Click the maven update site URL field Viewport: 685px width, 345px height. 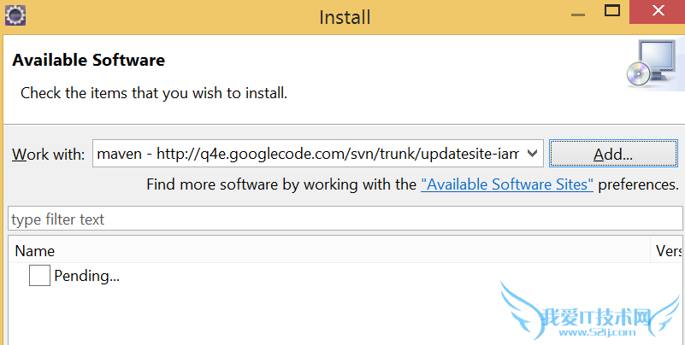click(x=308, y=154)
